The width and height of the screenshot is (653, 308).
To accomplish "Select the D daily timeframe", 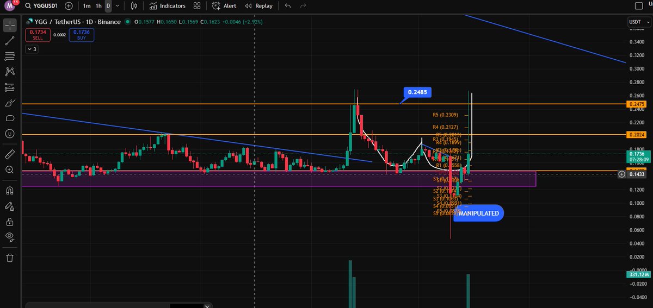I will tap(108, 6).
